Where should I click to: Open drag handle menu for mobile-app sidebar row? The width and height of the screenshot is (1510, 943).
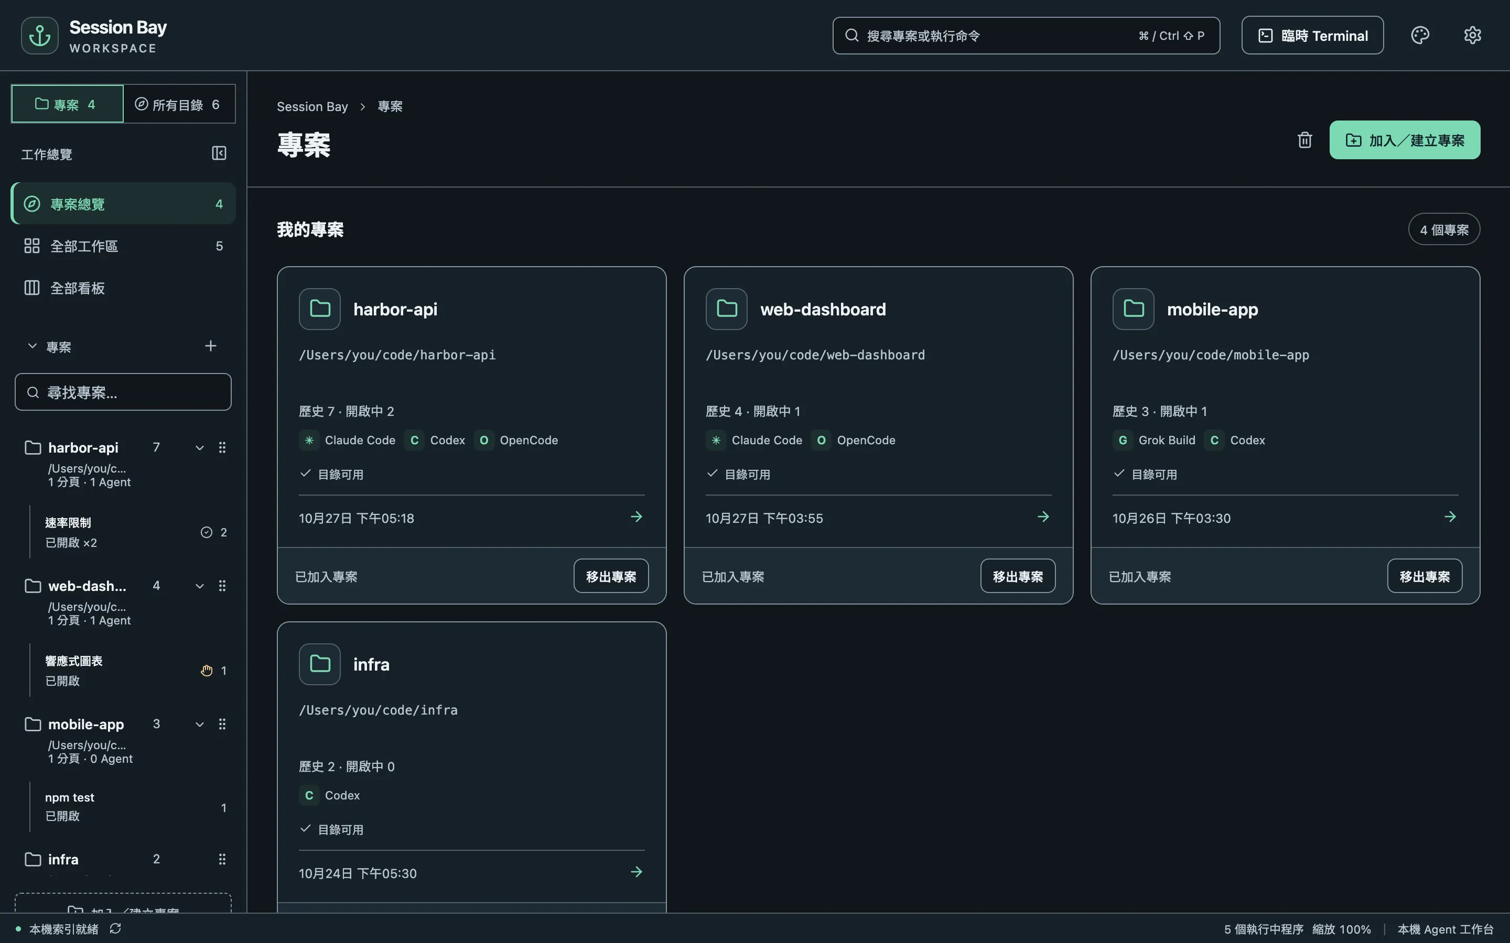[x=222, y=724]
